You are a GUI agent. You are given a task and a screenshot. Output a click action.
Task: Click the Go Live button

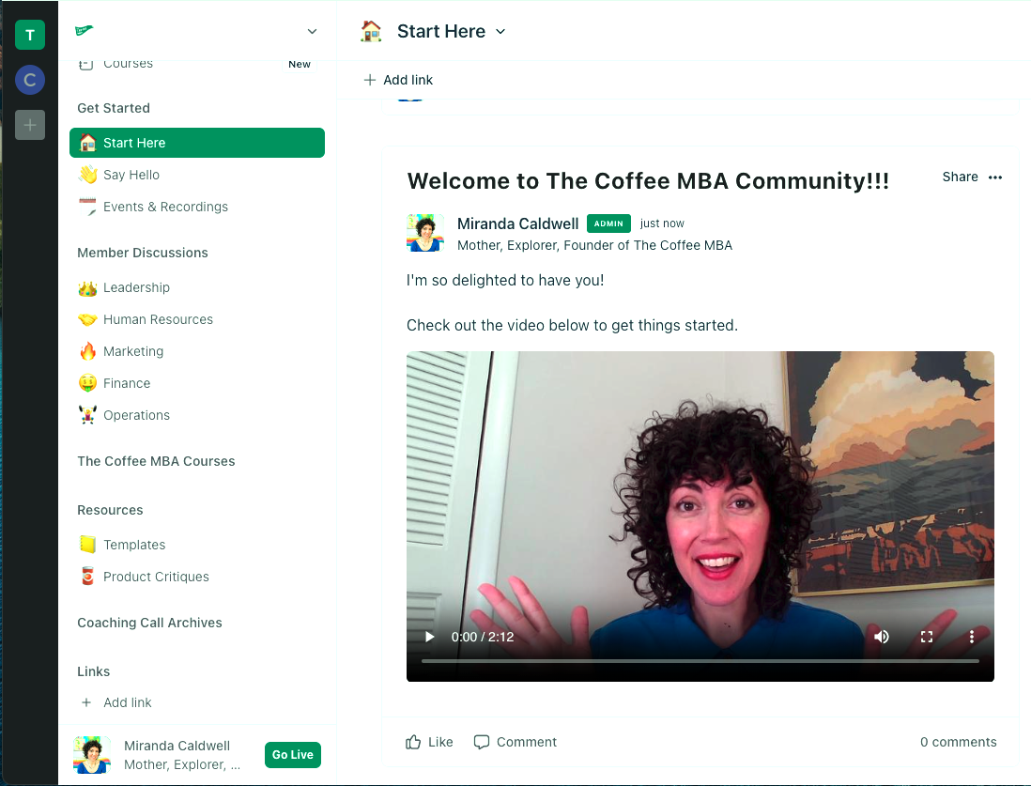pyautogui.click(x=293, y=755)
